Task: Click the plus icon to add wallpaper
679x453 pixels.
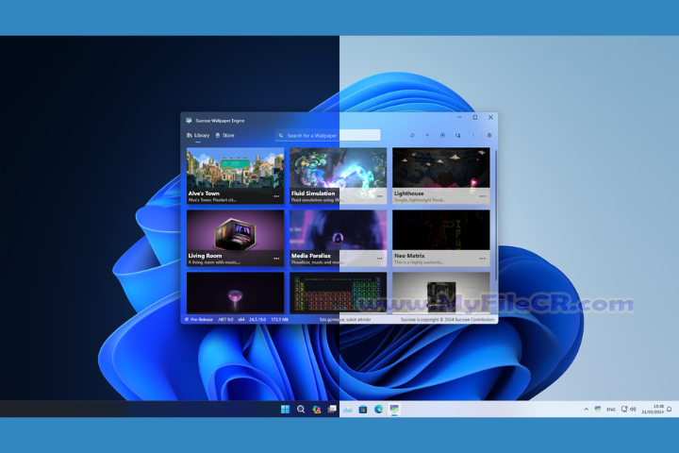Action: [x=427, y=135]
